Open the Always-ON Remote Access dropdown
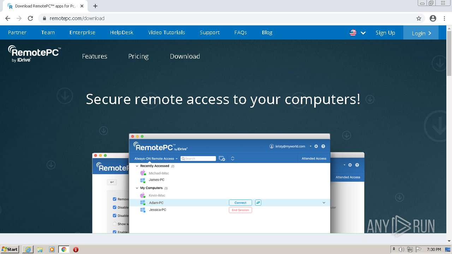452x254 pixels. point(156,159)
